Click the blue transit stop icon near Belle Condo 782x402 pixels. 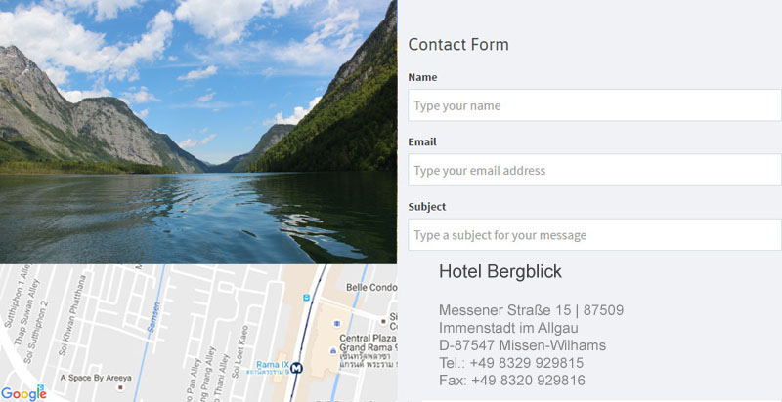point(306,298)
